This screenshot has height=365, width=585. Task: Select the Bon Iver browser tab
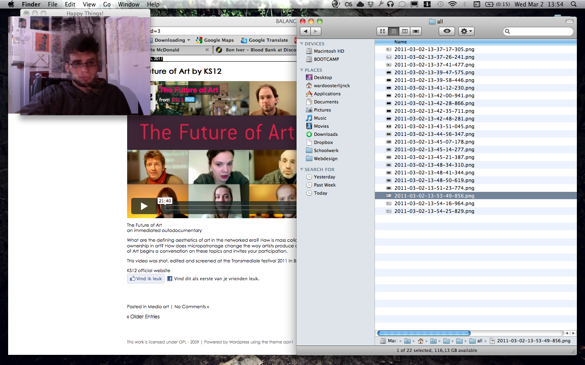(260, 50)
